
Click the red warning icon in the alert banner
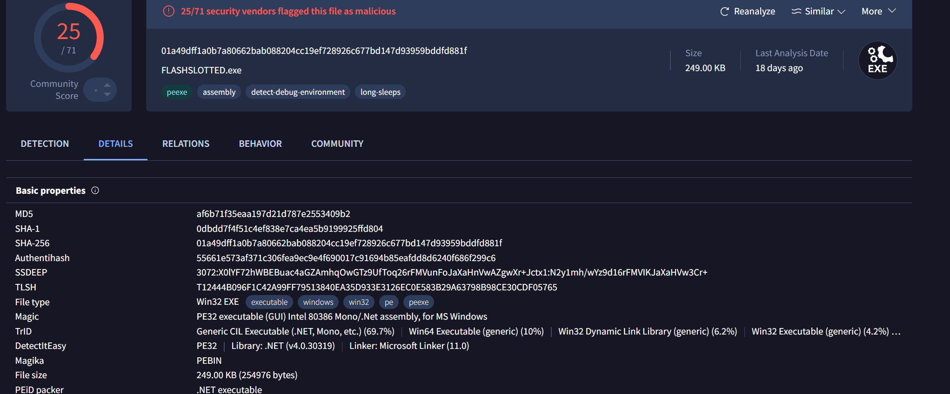pyautogui.click(x=168, y=11)
